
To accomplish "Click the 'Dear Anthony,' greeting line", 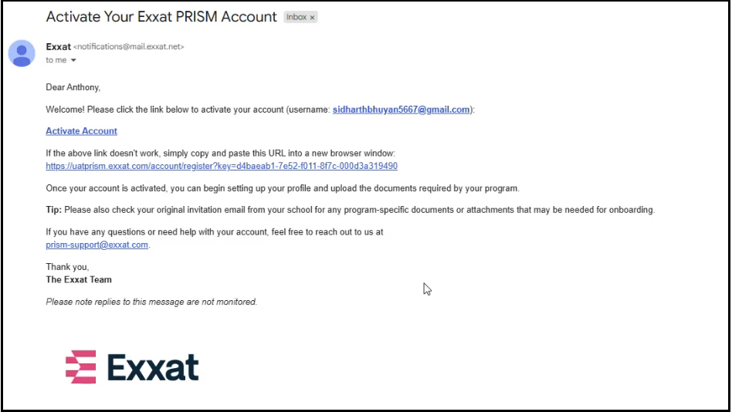I will pyautogui.click(x=73, y=88).
